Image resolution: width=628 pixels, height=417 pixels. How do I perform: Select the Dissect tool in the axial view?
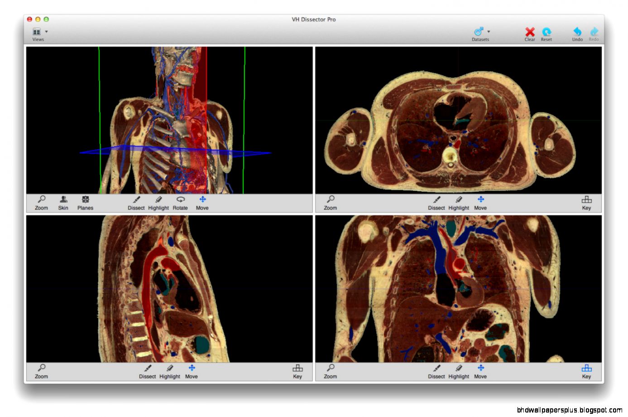[436, 203]
